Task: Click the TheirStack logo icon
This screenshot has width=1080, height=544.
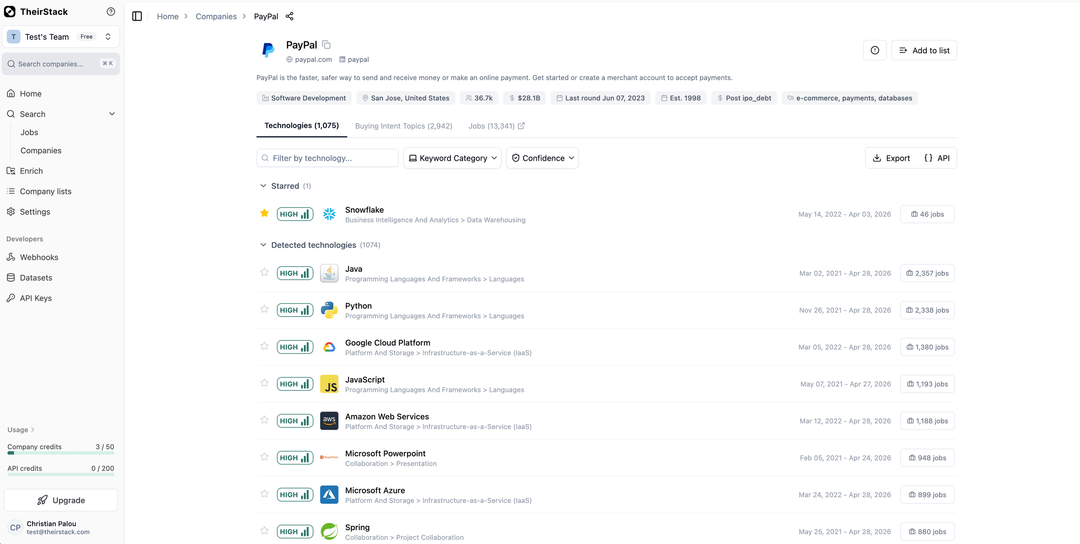Action: tap(10, 12)
